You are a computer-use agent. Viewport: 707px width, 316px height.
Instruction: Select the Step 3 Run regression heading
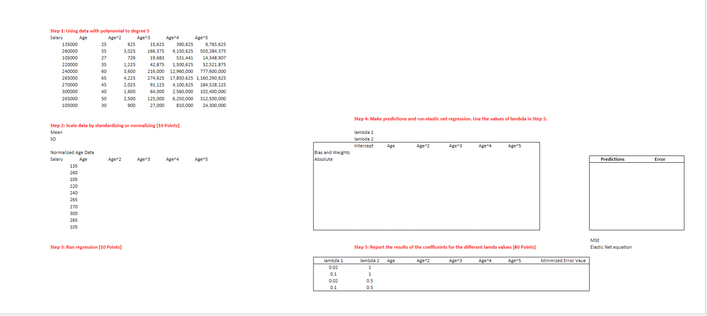86,247
